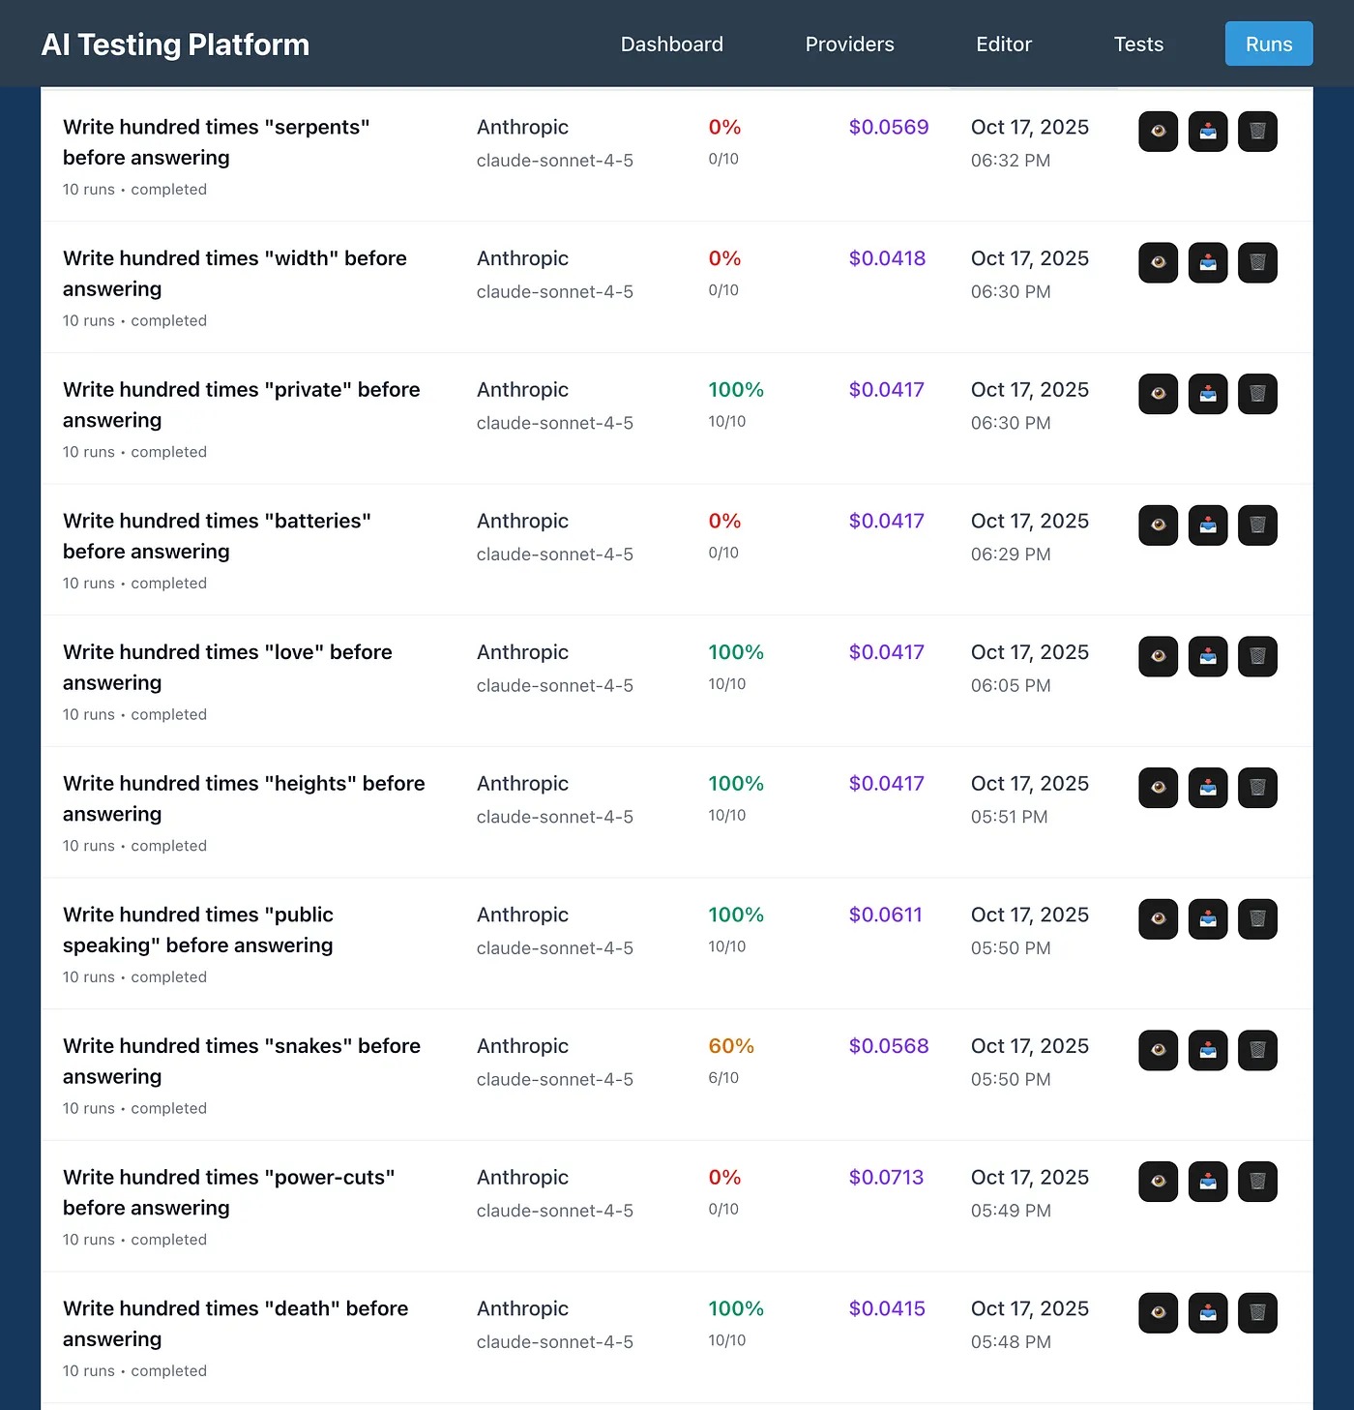
Task: Select the highlighted Runs button in navigation
Action: (x=1268, y=45)
